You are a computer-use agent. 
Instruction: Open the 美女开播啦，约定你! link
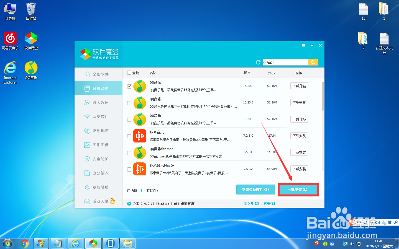(259, 204)
